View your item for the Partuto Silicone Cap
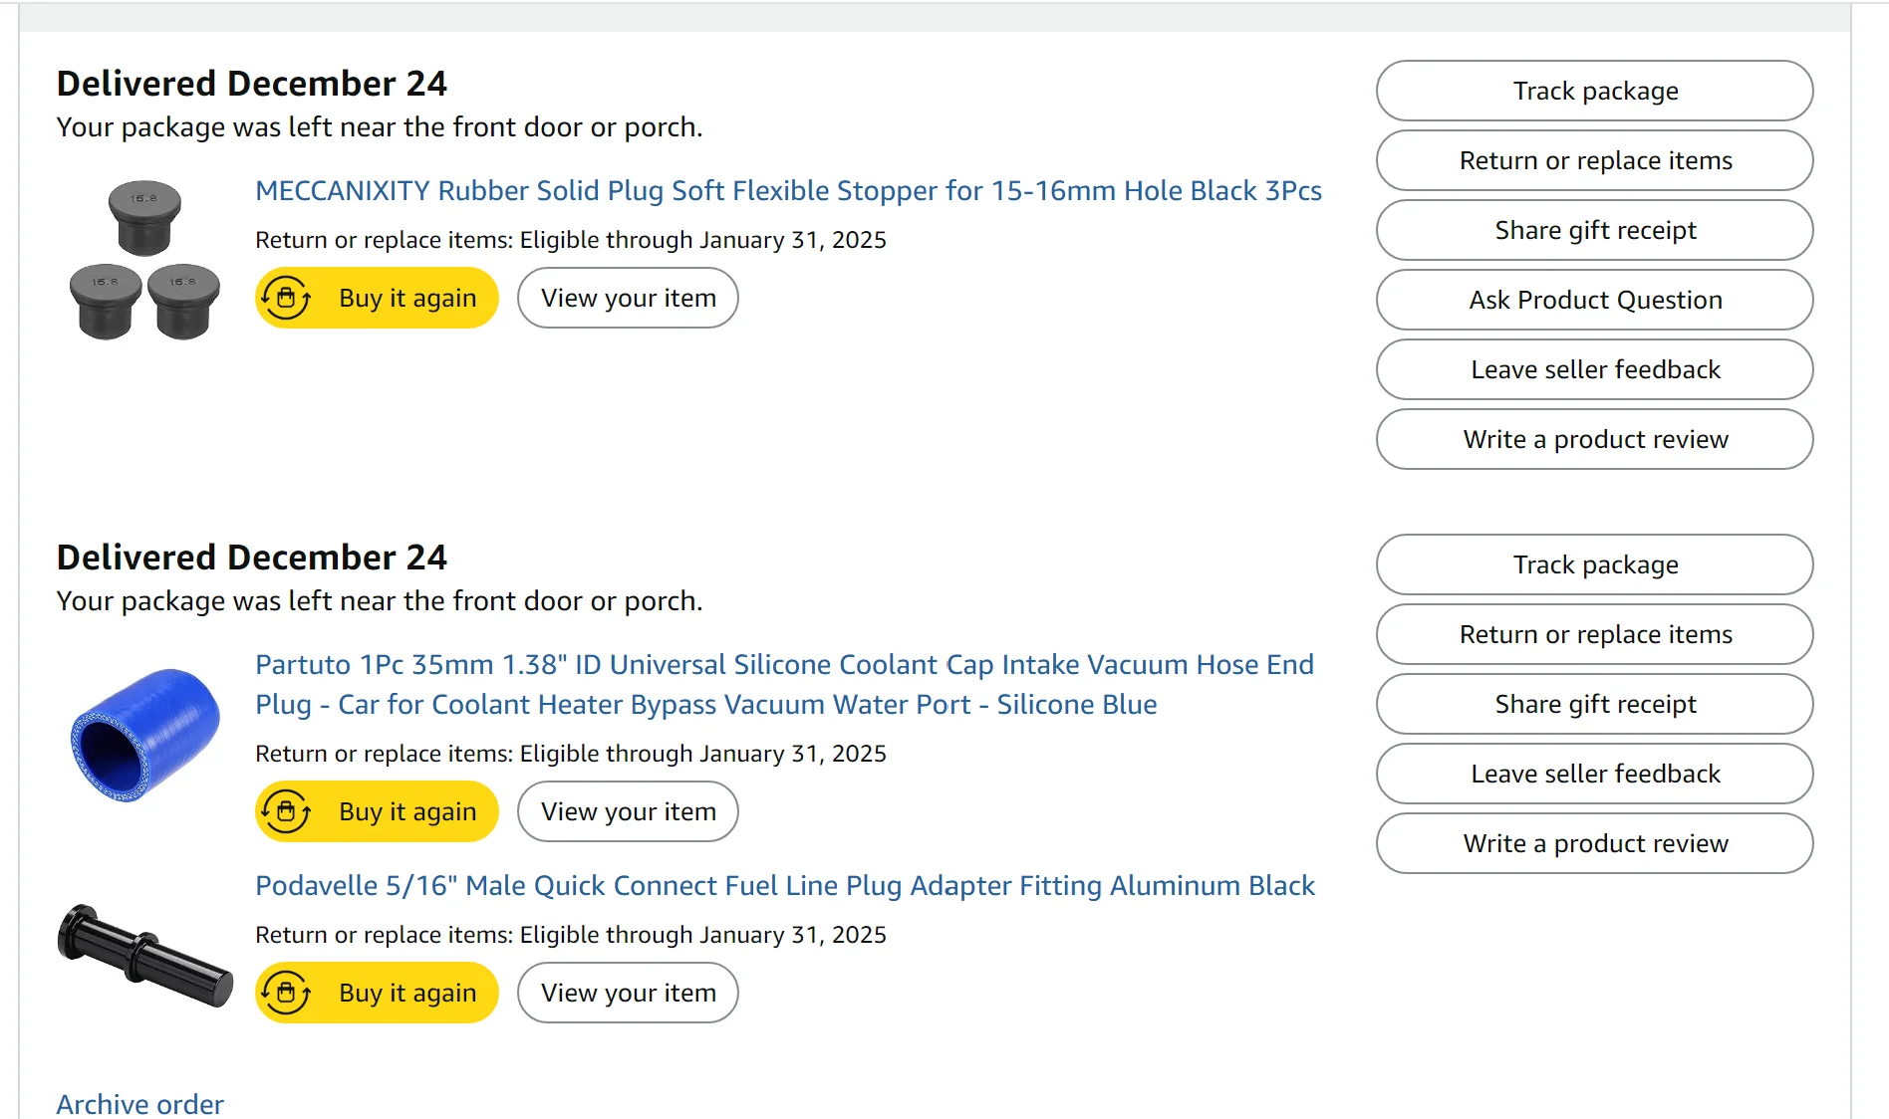 pos(628,811)
